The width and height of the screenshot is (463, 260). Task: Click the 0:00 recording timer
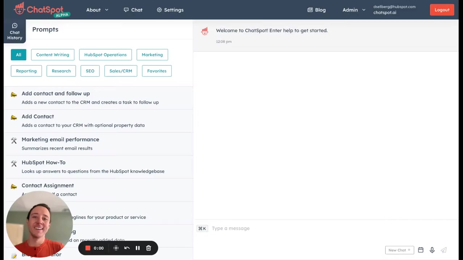pyautogui.click(x=98, y=248)
